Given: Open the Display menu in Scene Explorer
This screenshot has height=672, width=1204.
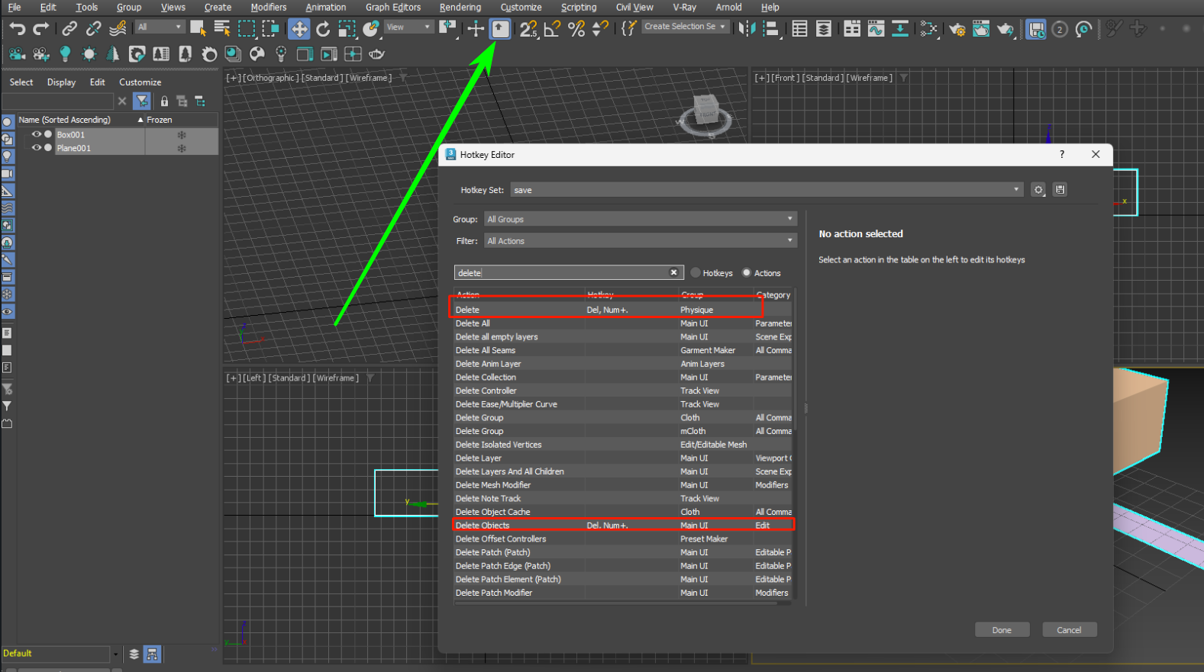Looking at the screenshot, I should 61,82.
